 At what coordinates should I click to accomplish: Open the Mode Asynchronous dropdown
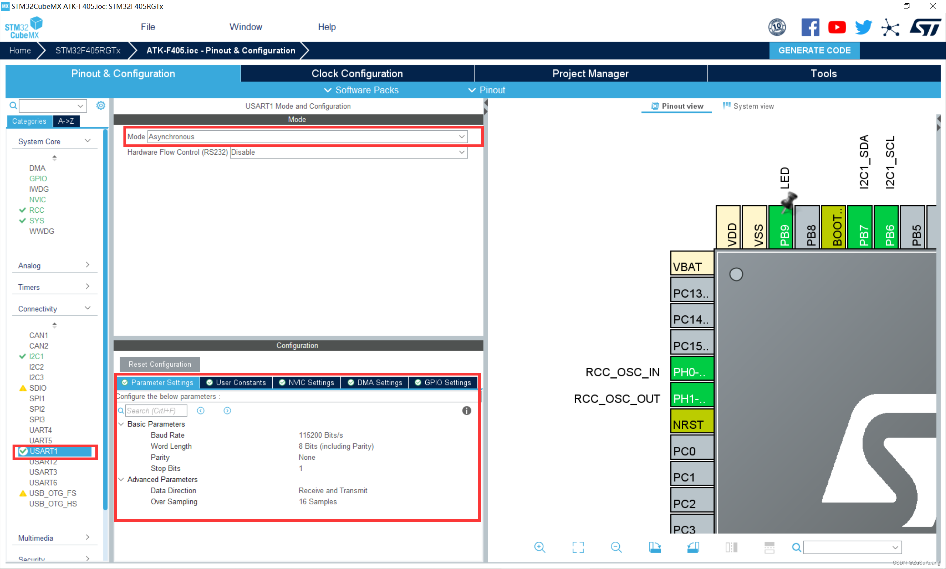307,137
